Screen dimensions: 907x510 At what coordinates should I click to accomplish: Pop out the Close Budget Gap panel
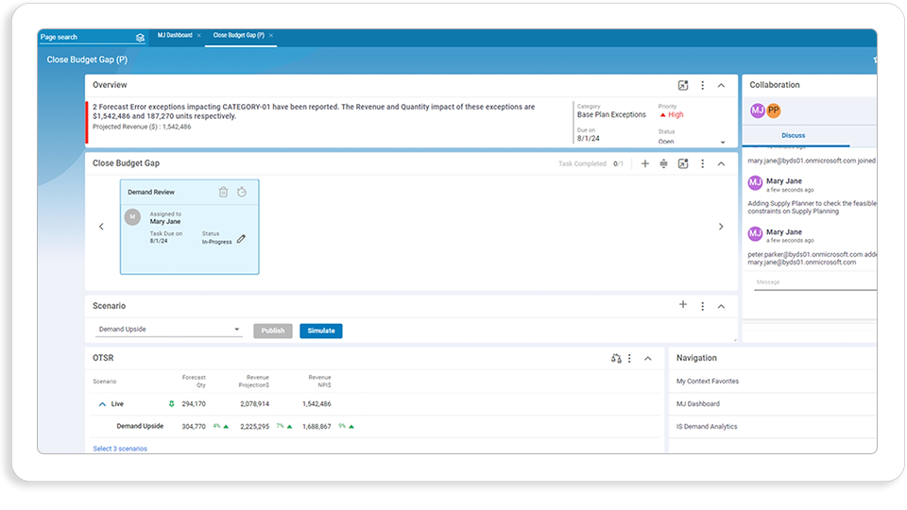(683, 163)
